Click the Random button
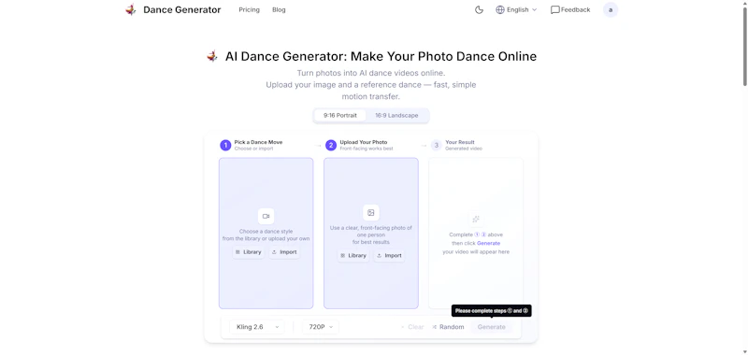This screenshot has height=355, width=748. pos(448,327)
